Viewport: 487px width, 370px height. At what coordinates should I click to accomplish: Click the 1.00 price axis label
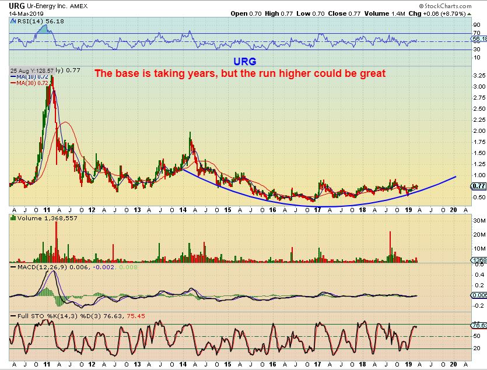tap(479, 175)
